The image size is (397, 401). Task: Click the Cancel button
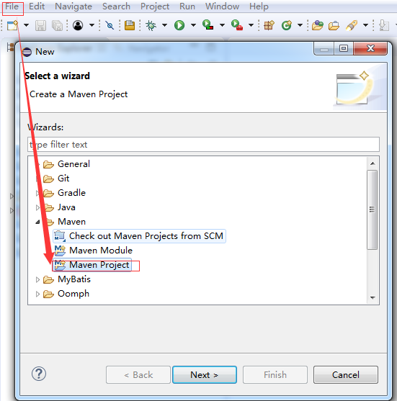(x=346, y=374)
